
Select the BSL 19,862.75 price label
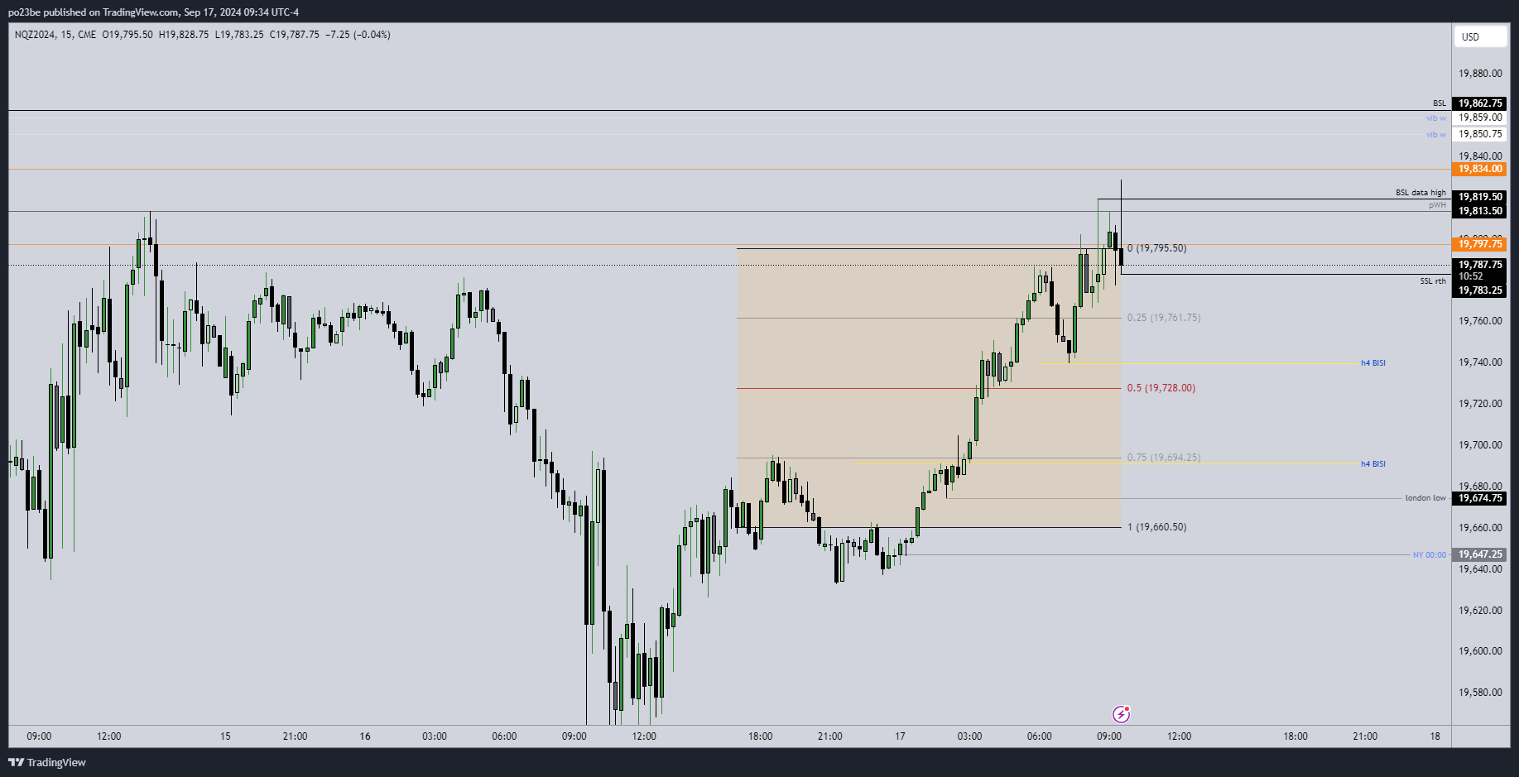point(1479,103)
